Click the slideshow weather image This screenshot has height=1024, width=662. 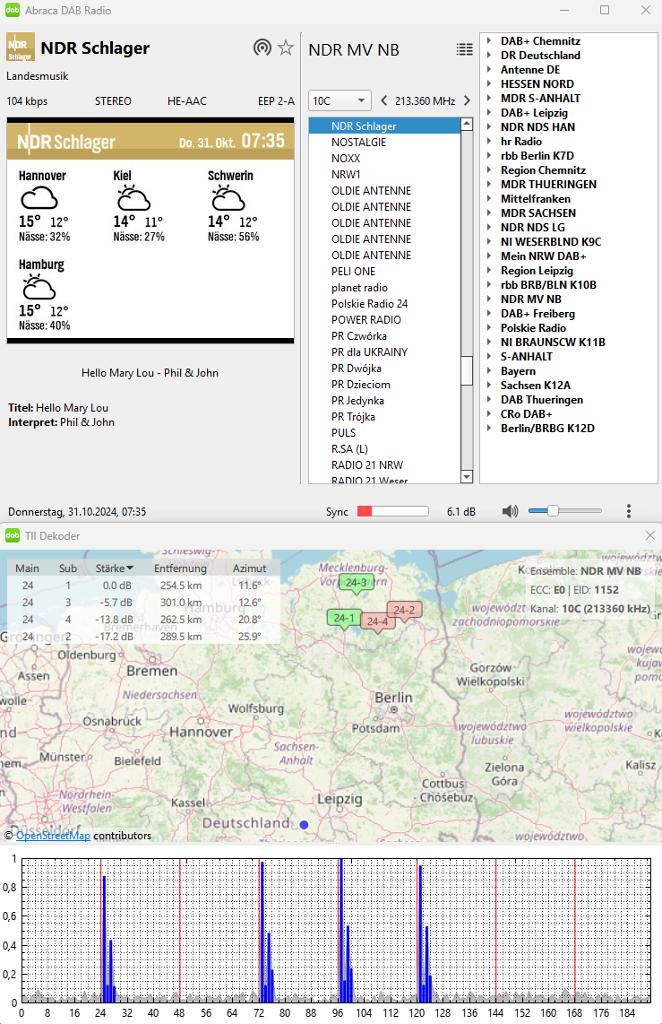(x=150, y=230)
